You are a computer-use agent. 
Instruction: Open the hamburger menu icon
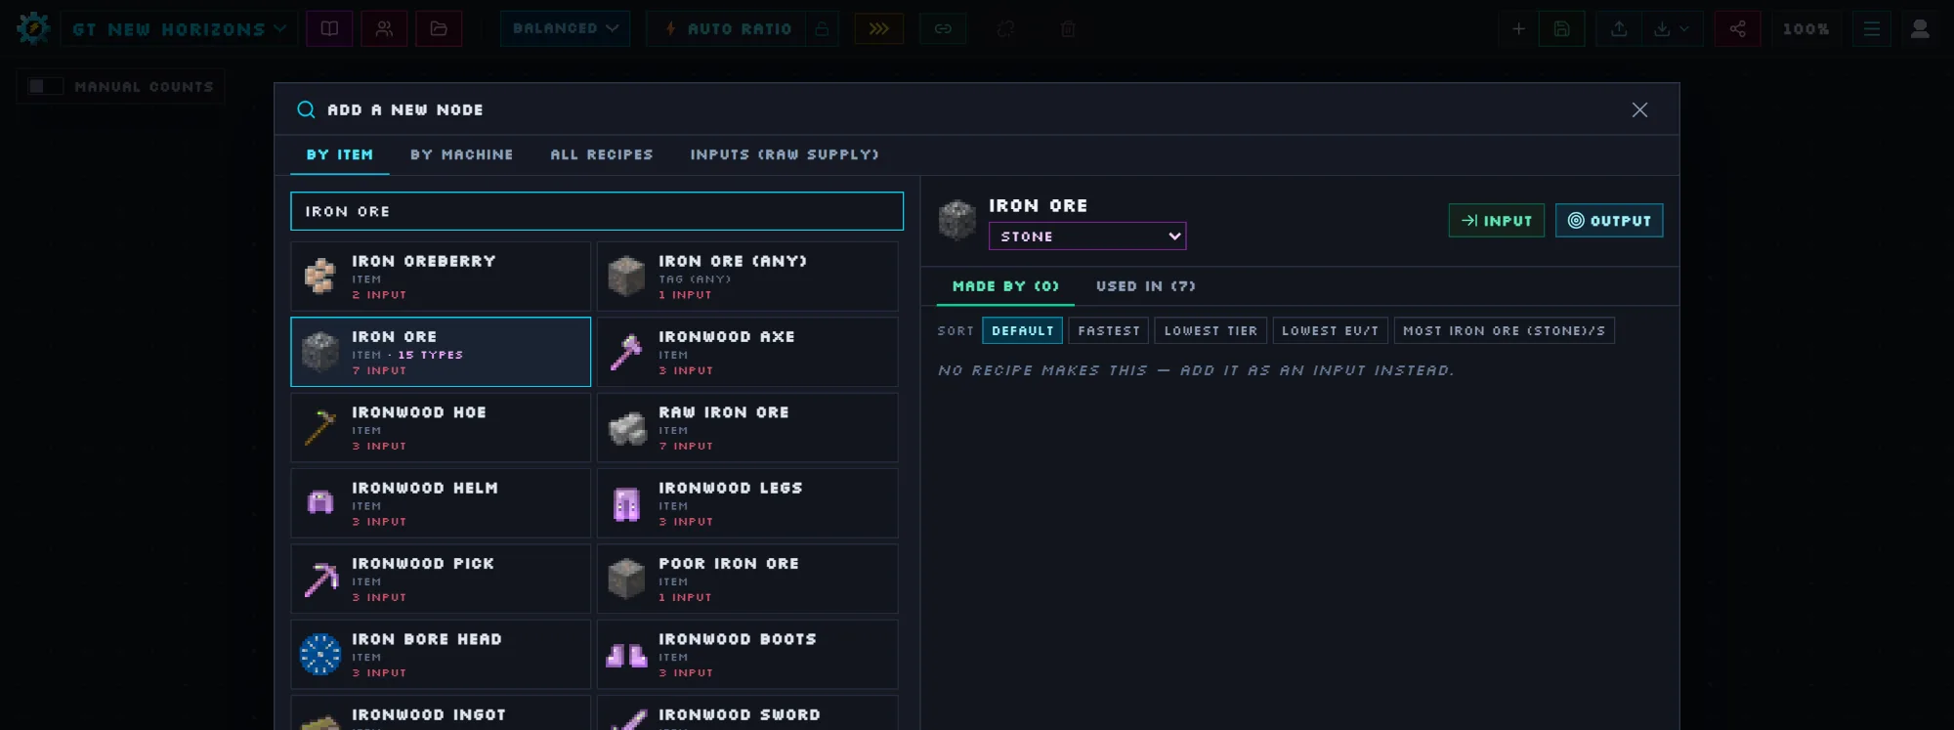[1871, 28]
